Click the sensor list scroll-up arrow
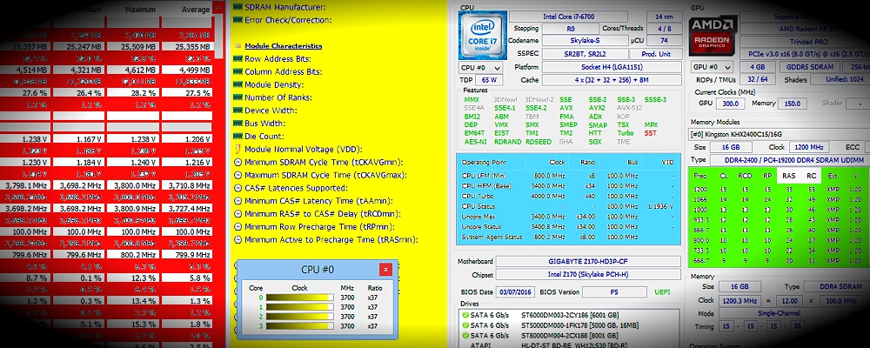 (x=218, y=8)
